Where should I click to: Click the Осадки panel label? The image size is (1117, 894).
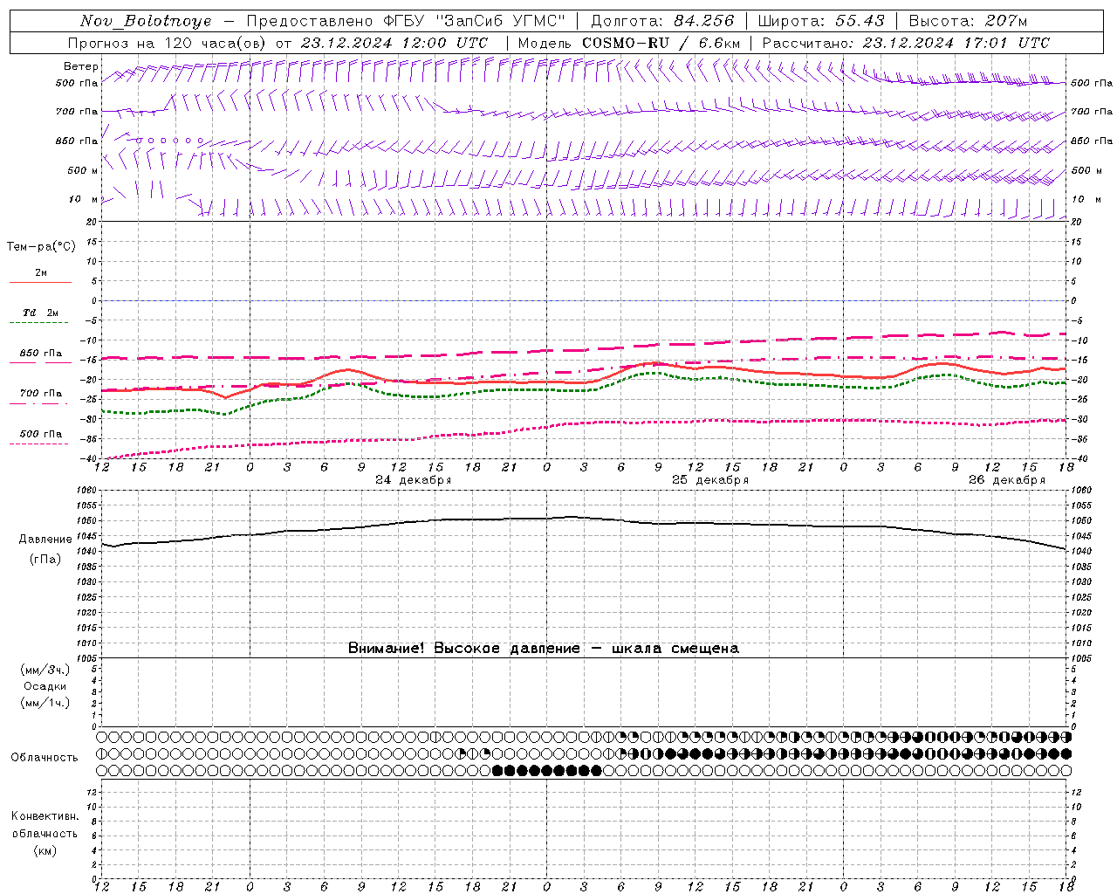(x=45, y=687)
